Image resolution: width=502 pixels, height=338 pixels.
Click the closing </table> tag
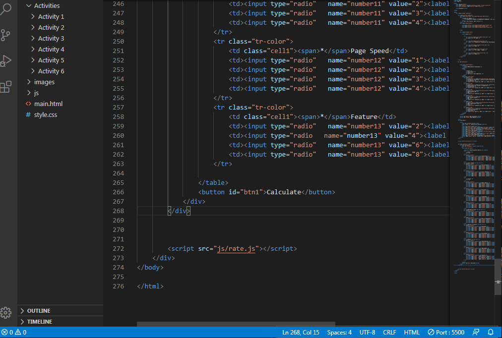tap(213, 182)
